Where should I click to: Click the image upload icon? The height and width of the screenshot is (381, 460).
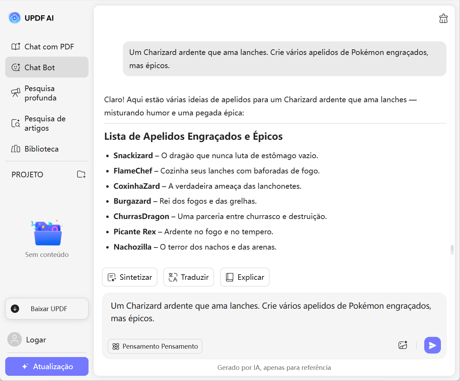(403, 345)
